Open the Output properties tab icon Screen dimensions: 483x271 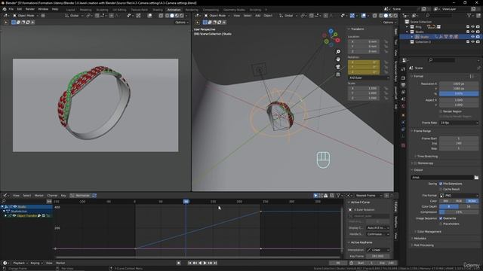click(403, 85)
